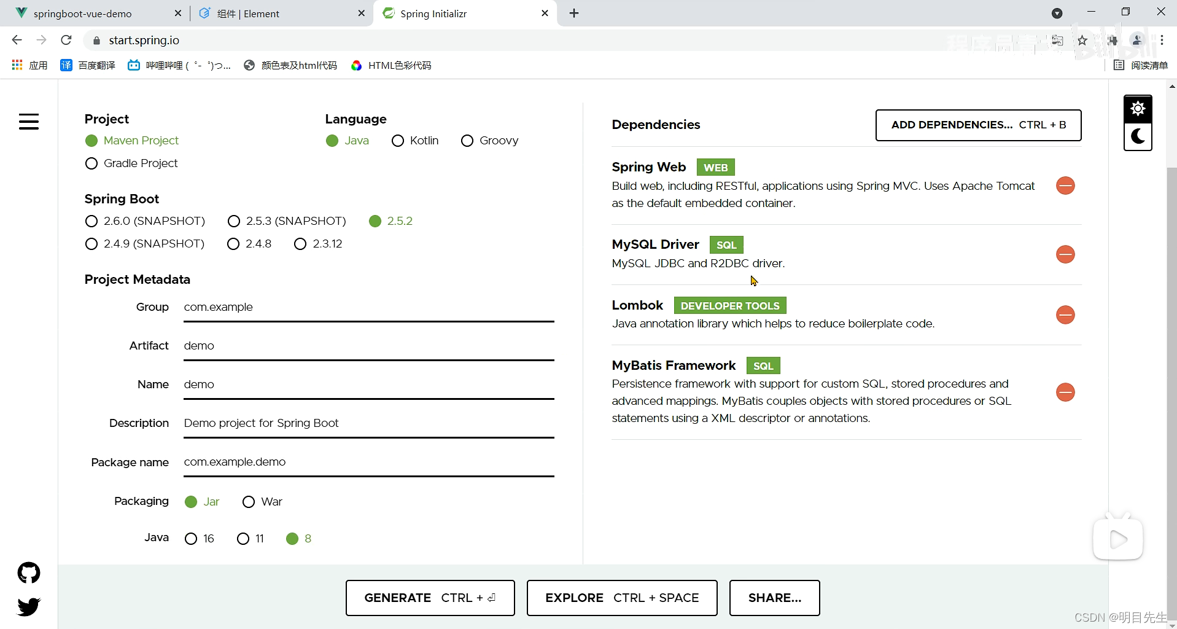The width and height of the screenshot is (1177, 629).
Task: Open the Apps bookmark shortcut
Action: 29,65
